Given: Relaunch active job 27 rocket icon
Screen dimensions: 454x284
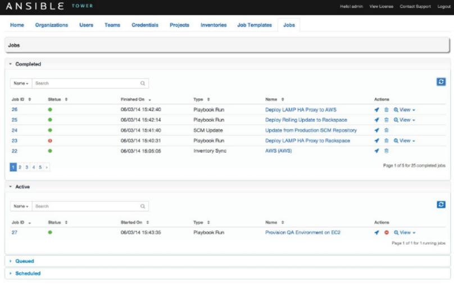Looking at the screenshot, I should (376, 232).
